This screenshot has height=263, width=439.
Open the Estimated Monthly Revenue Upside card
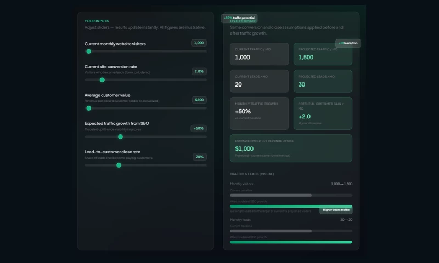(291, 148)
